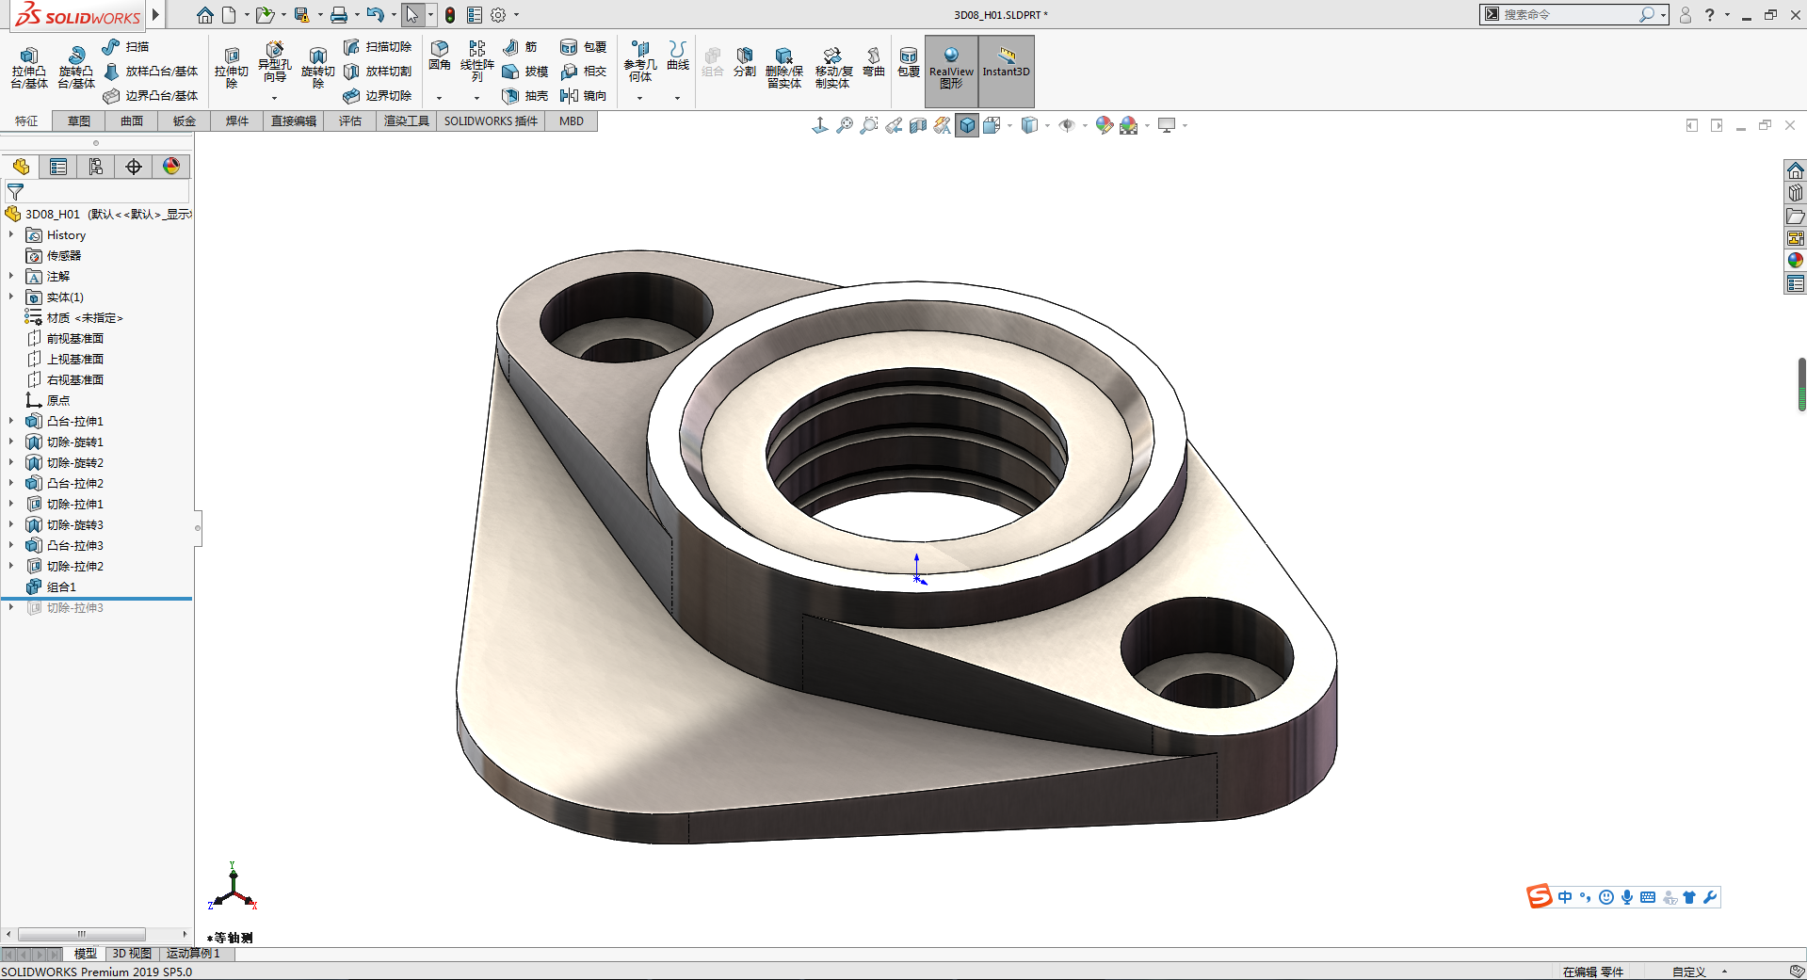This screenshot has height=980, width=1807.
Task: Open the Design Library task pane icon
Action: click(x=1796, y=193)
